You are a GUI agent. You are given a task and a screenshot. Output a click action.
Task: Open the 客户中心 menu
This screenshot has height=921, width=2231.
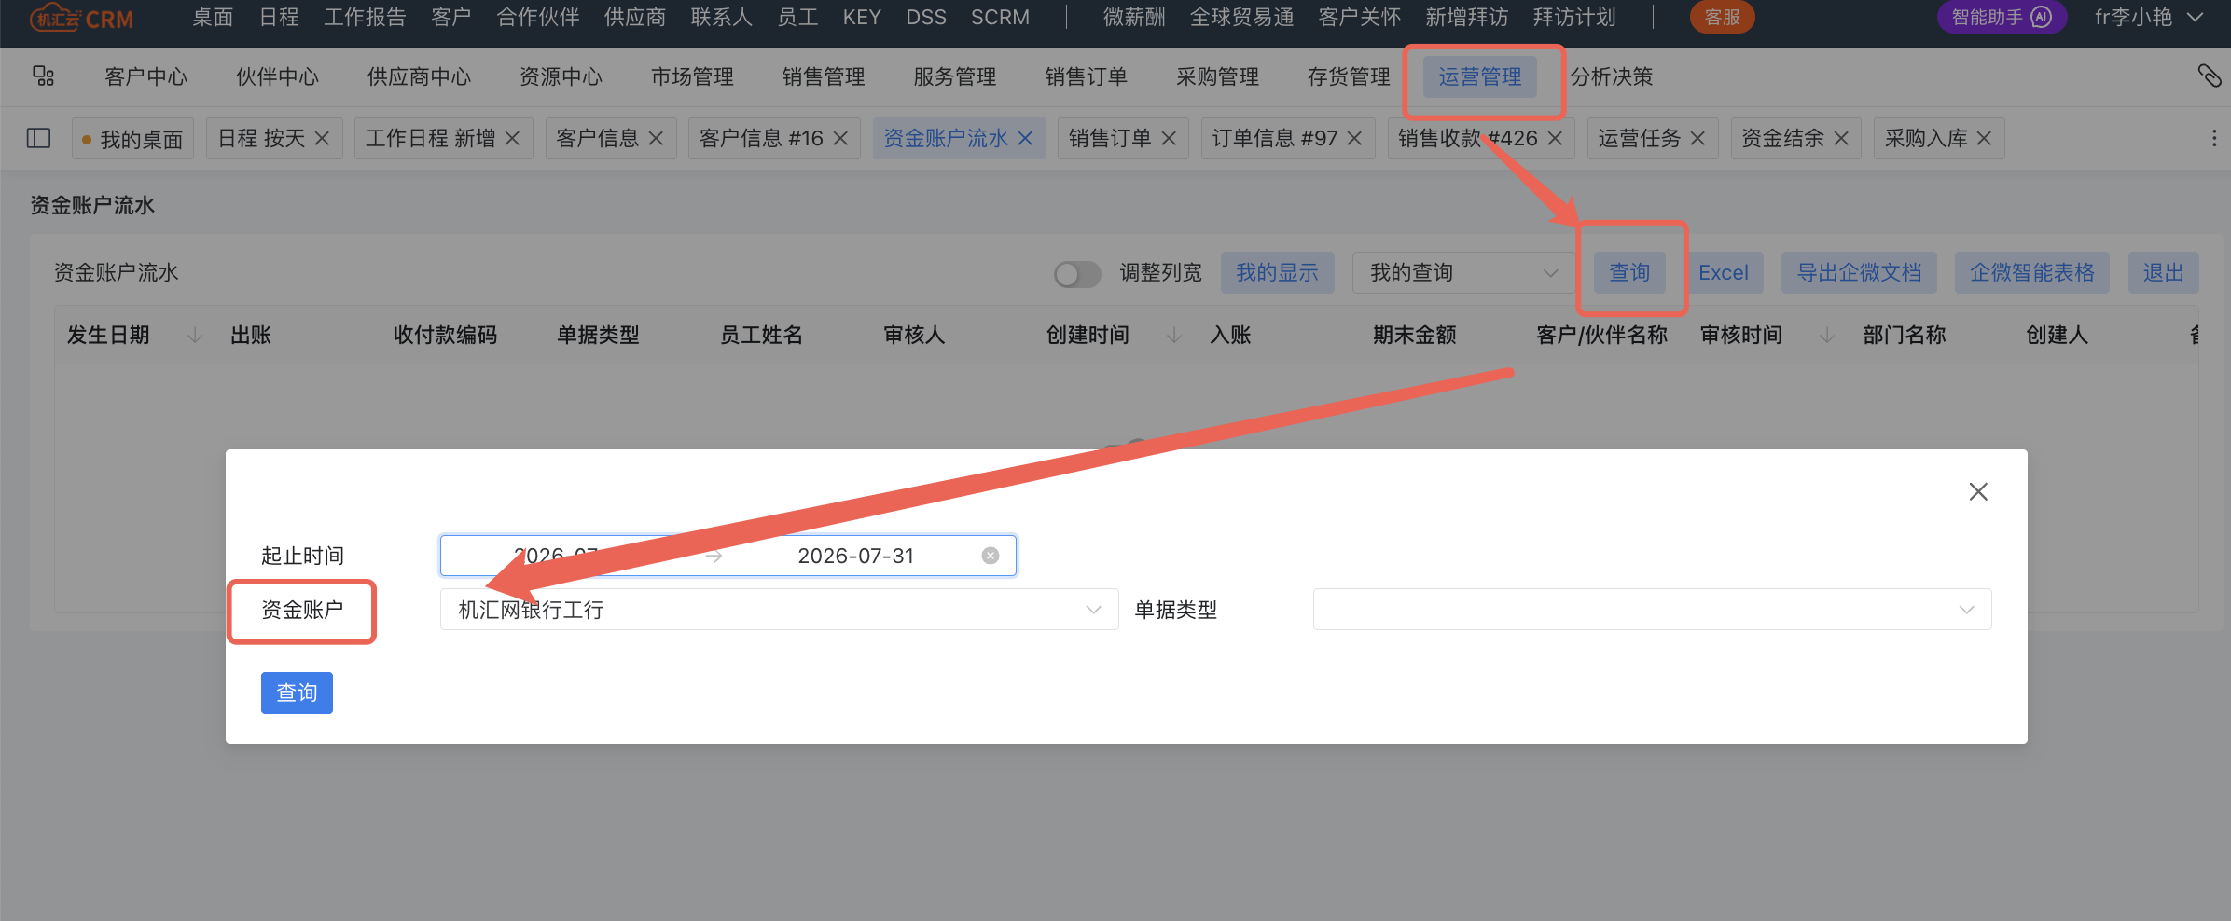[x=146, y=76]
